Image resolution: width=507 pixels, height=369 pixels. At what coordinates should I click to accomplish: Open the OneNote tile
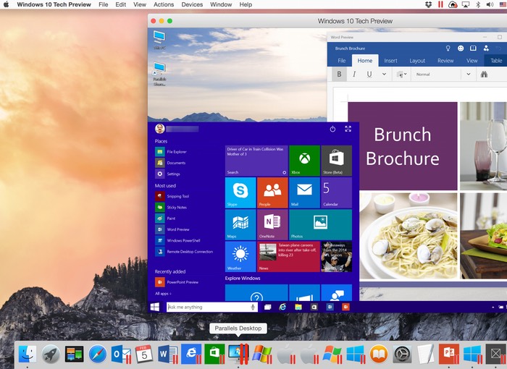pos(272,224)
